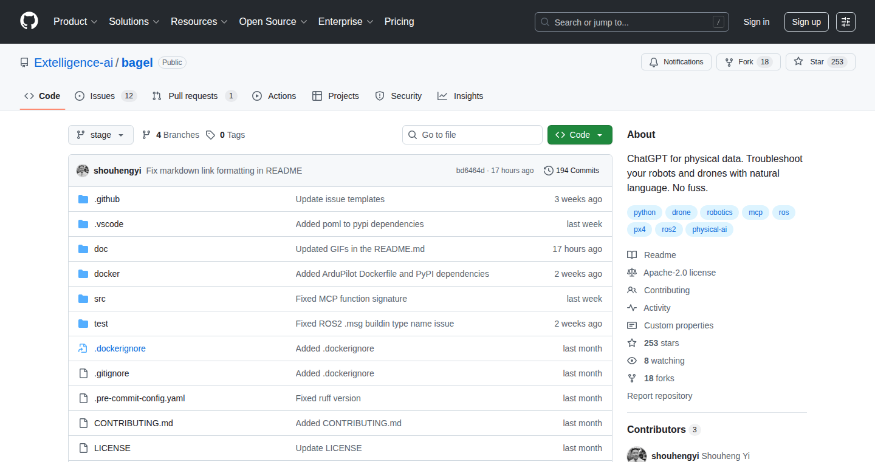This screenshot has width=875, height=462.
Task: Switch to the Pull requests tab
Action: pyautogui.click(x=194, y=96)
